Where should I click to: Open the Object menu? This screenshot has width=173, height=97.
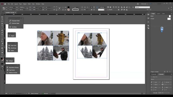point(25,4)
